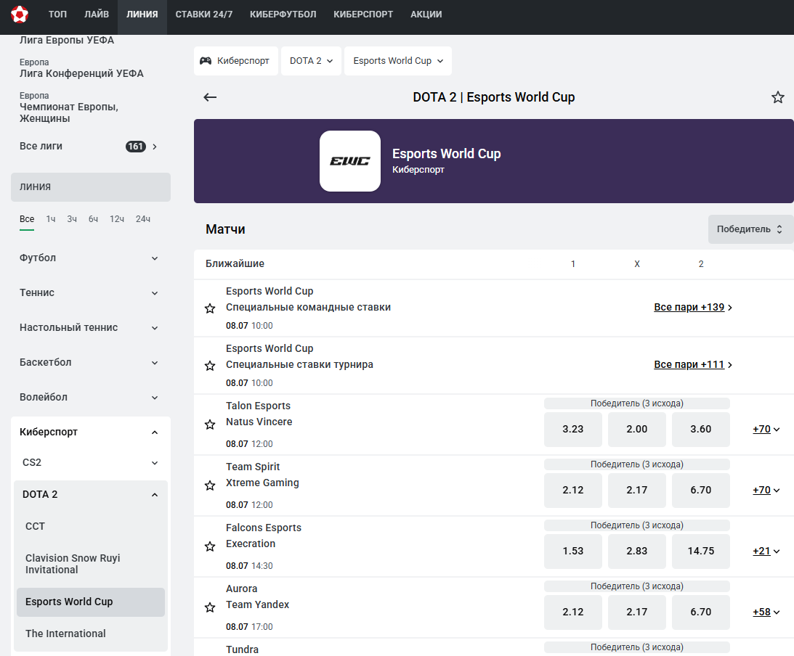794x656 pixels.
Task: Select The International tournament
Action: tap(91, 634)
